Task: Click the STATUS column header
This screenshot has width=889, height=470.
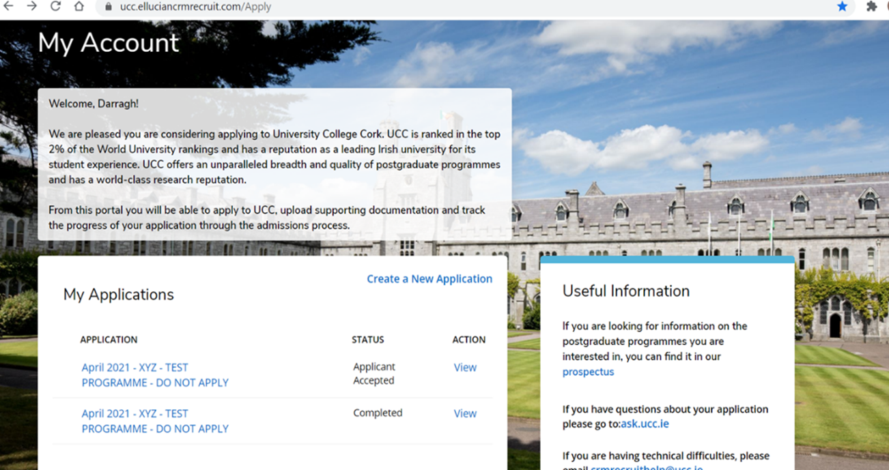Action: coord(367,340)
